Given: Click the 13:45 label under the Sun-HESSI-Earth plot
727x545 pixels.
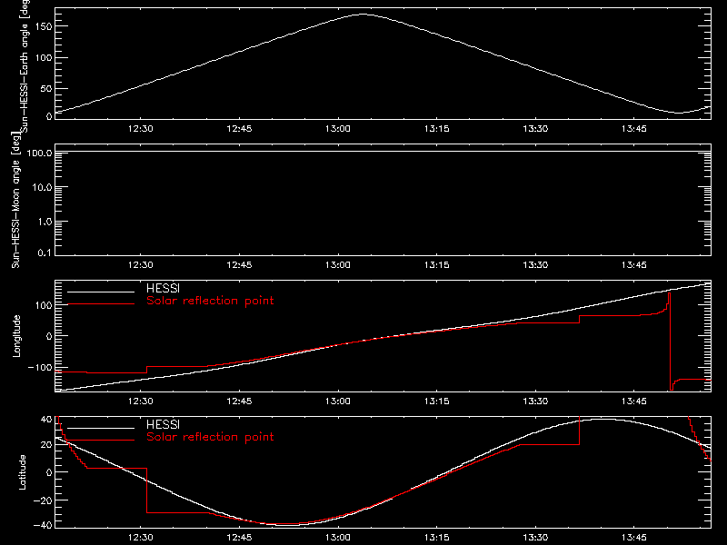Looking at the screenshot, I should click(x=634, y=128).
